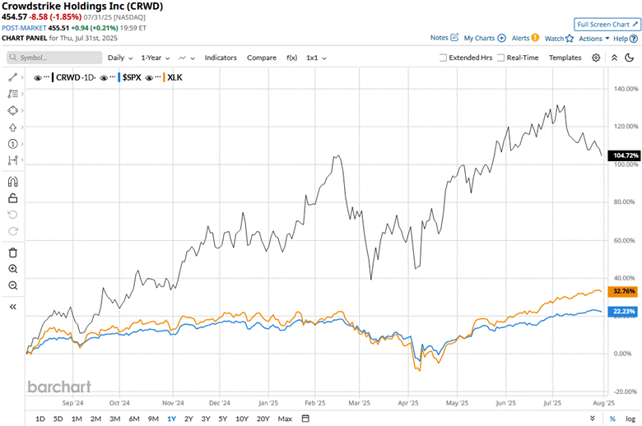Undo the last chart action
Image resolution: width=642 pixels, height=426 pixels.
[12, 215]
